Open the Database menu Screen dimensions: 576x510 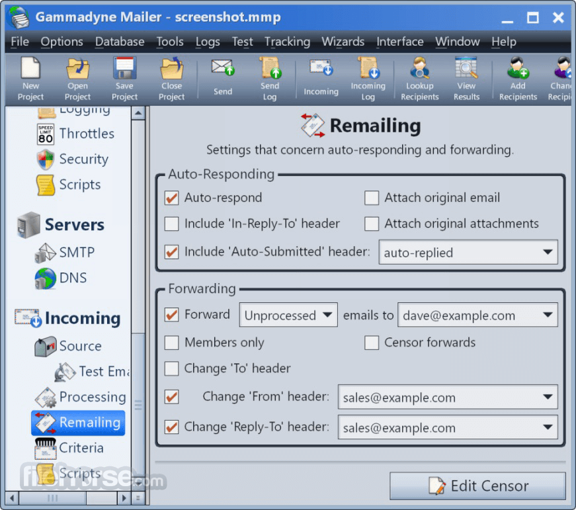(120, 42)
